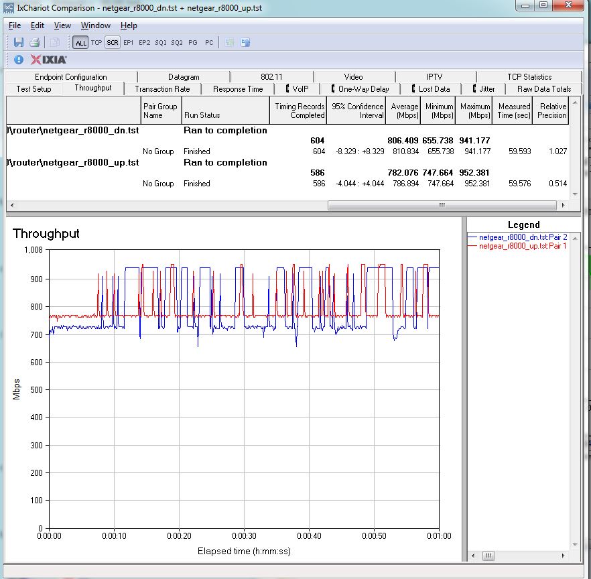
Task: Click the blue information icon
Action: click(x=19, y=60)
